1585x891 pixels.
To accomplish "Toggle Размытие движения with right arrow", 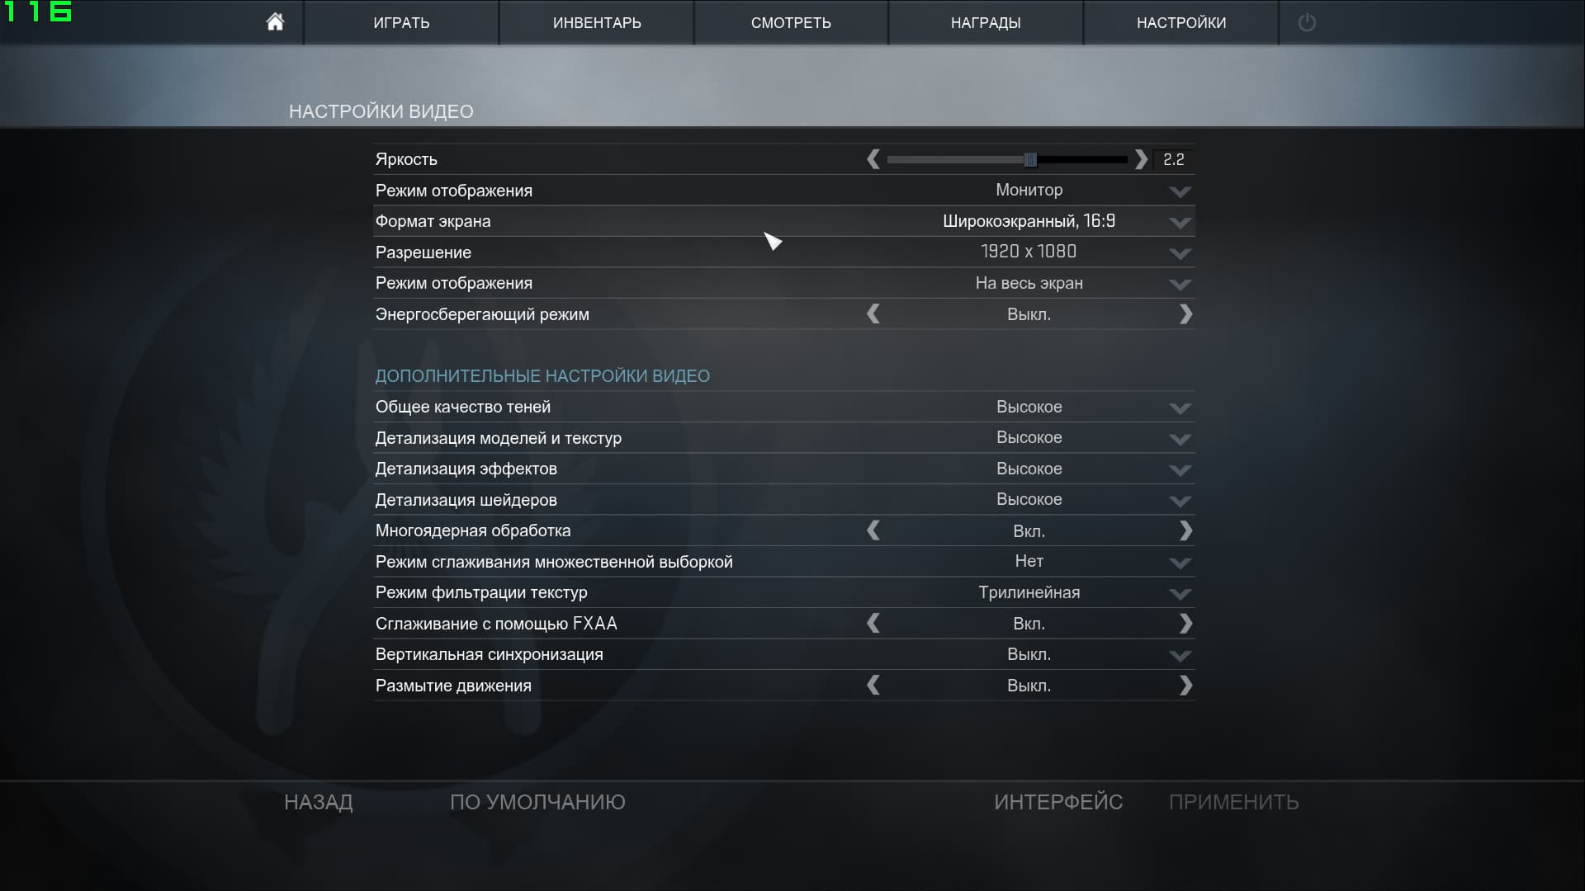I will click(x=1185, y=686).
